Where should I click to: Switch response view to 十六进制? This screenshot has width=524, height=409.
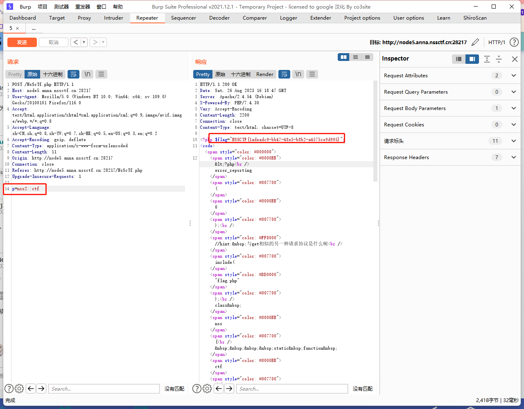click(x=241, y=74)
